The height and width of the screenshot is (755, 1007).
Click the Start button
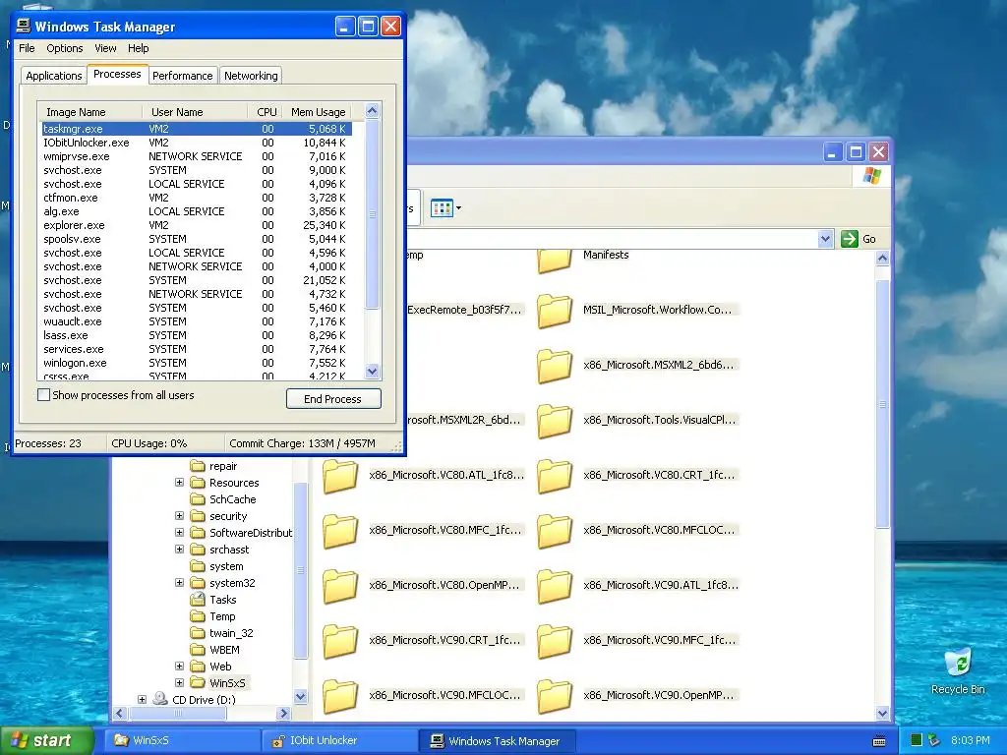(46, 740)
